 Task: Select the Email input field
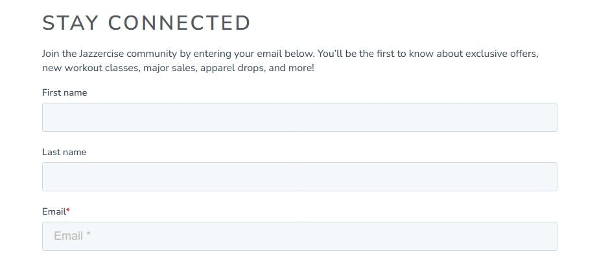pos(299,236)
